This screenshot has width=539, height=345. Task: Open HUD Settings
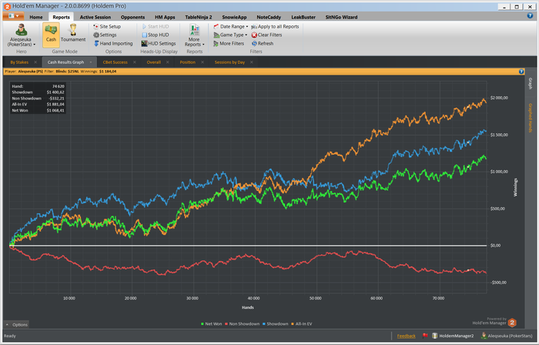[159, 43]
